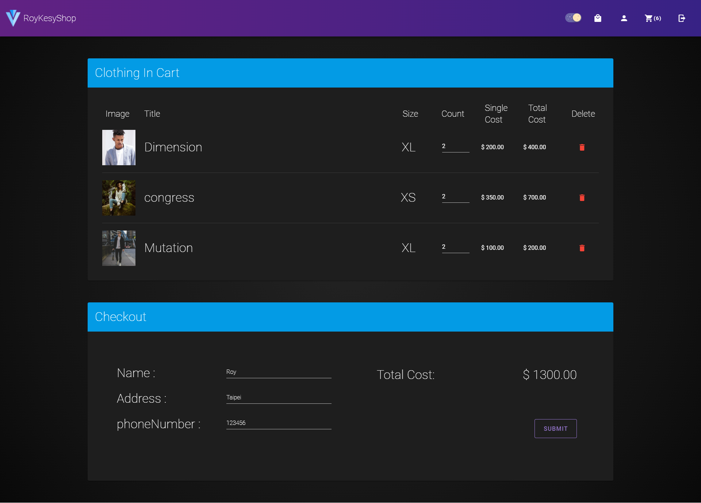
Task: Open the shopping bag orders icon
Action: (598, 18)
